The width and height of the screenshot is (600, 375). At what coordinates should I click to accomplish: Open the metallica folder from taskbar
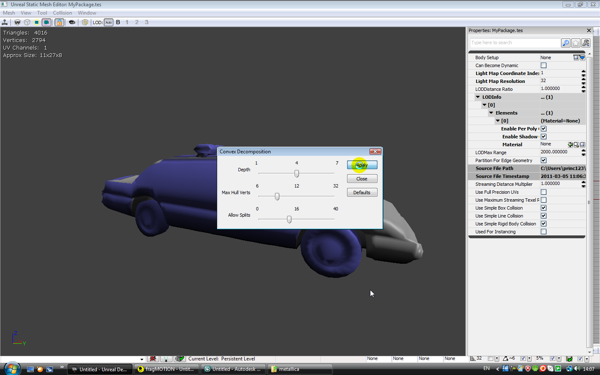(x=300, y=369)
